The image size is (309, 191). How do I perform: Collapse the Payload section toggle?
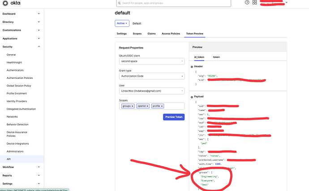[192, 97]
